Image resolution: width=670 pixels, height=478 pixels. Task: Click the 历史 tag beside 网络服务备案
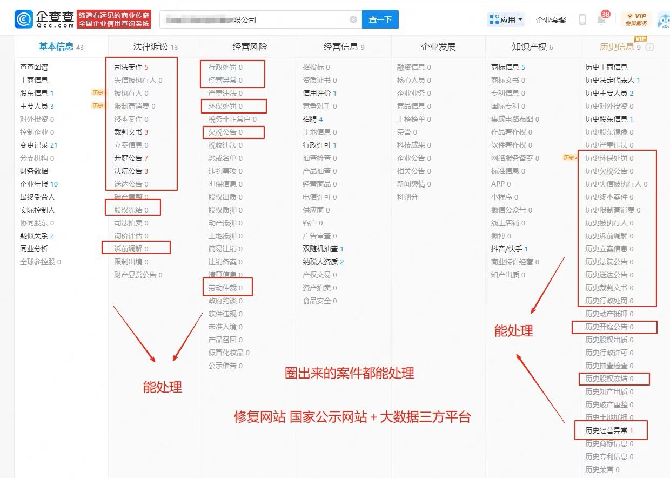click(569, 158)
